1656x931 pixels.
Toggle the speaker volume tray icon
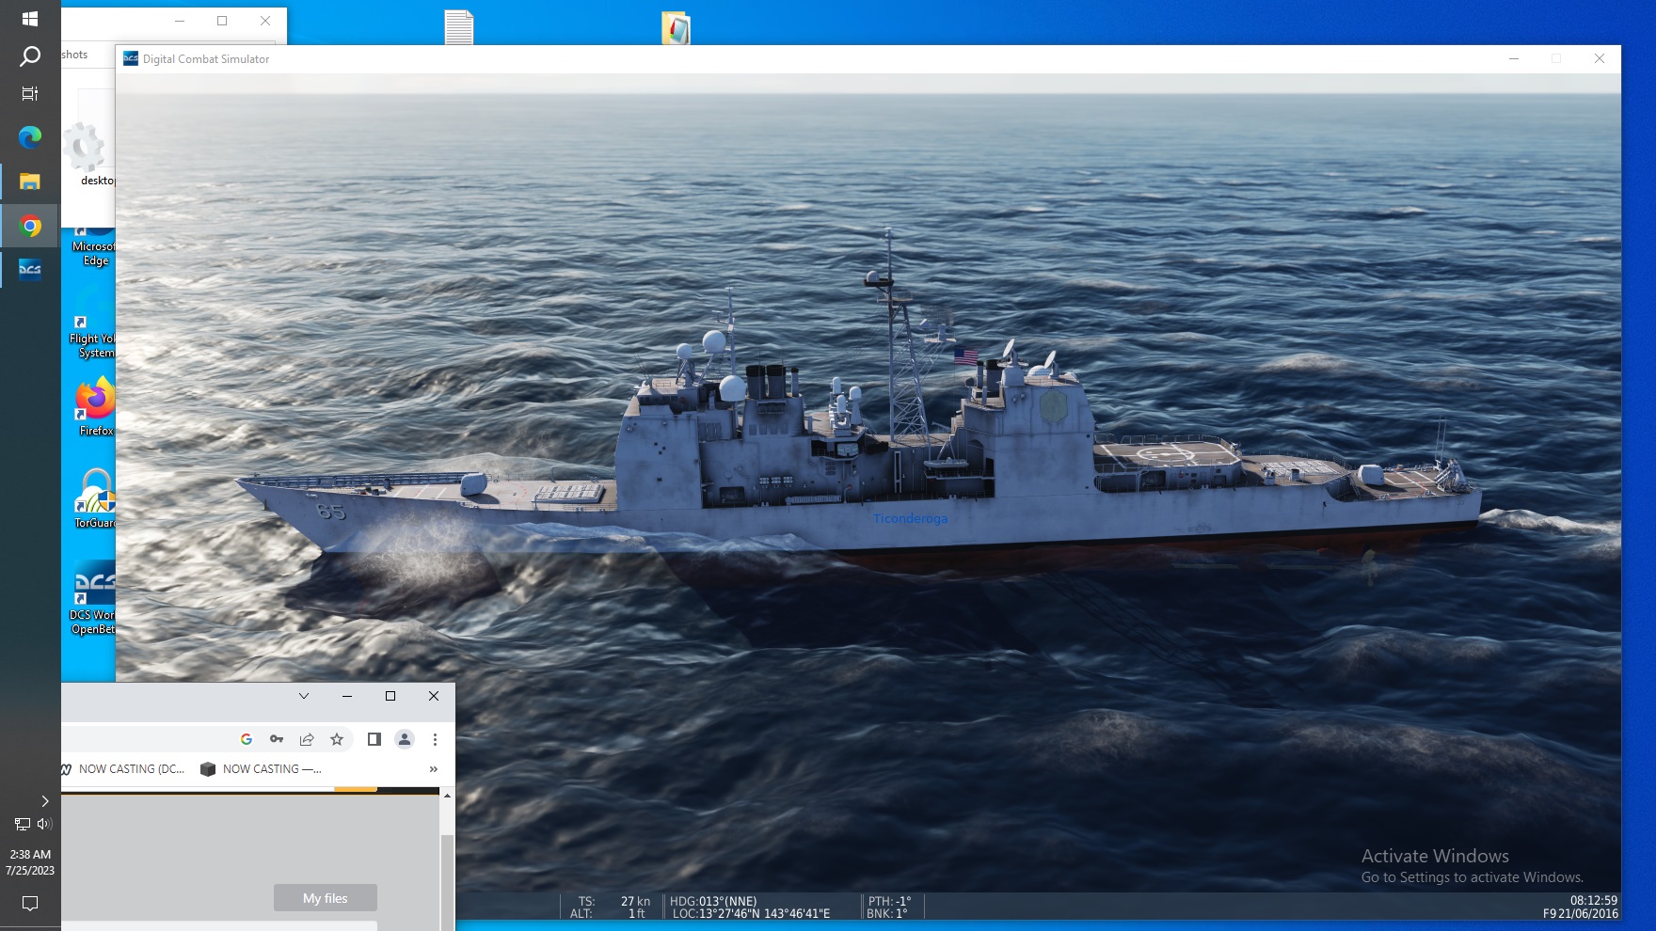pyautogui.click(x=43, y=824)
